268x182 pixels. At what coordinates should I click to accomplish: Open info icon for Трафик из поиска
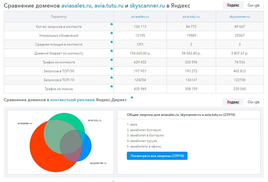click(x=112, y=86)
